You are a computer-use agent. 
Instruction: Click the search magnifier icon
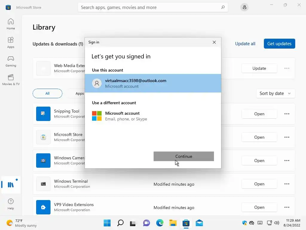(x=223, y=7)
